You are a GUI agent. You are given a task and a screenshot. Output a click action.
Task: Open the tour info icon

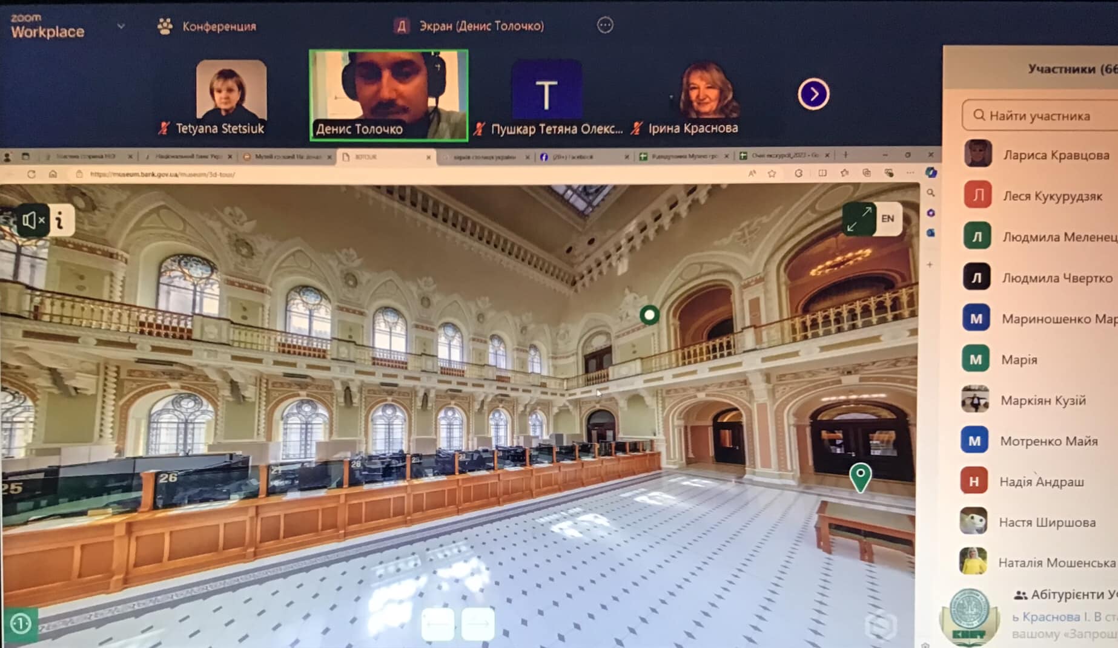[60, 221]
